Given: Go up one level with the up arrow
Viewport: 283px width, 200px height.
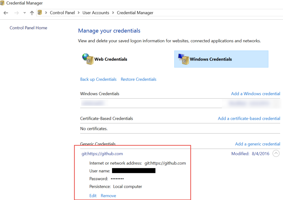Looking at the screenshot, I should [32, 13].
